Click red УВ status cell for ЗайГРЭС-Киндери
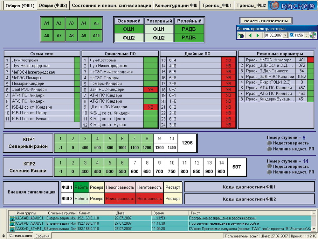Image resolution: width=318 pixels, height=239 pixels. click(x=151, y=90)
